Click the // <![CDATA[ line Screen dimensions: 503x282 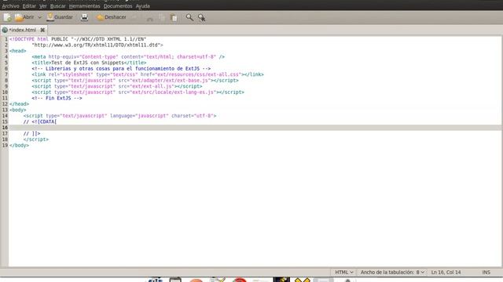click(40, 122)
